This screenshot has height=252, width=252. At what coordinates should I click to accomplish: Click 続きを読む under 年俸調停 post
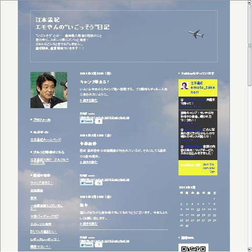89,162
